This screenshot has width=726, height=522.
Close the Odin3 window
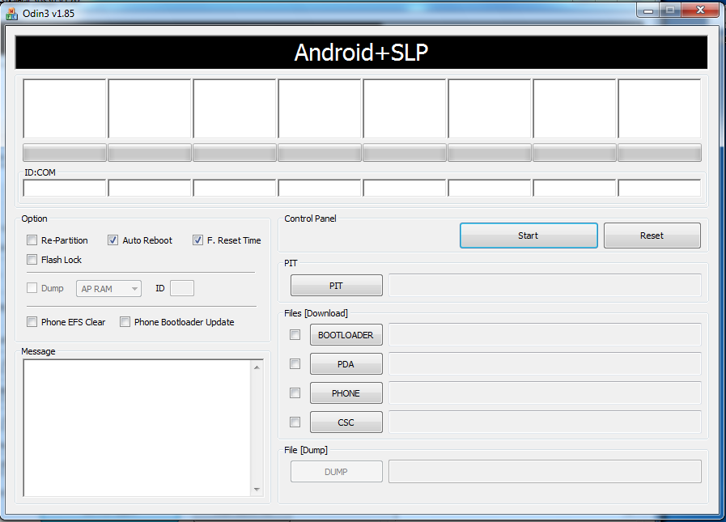(700, 11)
